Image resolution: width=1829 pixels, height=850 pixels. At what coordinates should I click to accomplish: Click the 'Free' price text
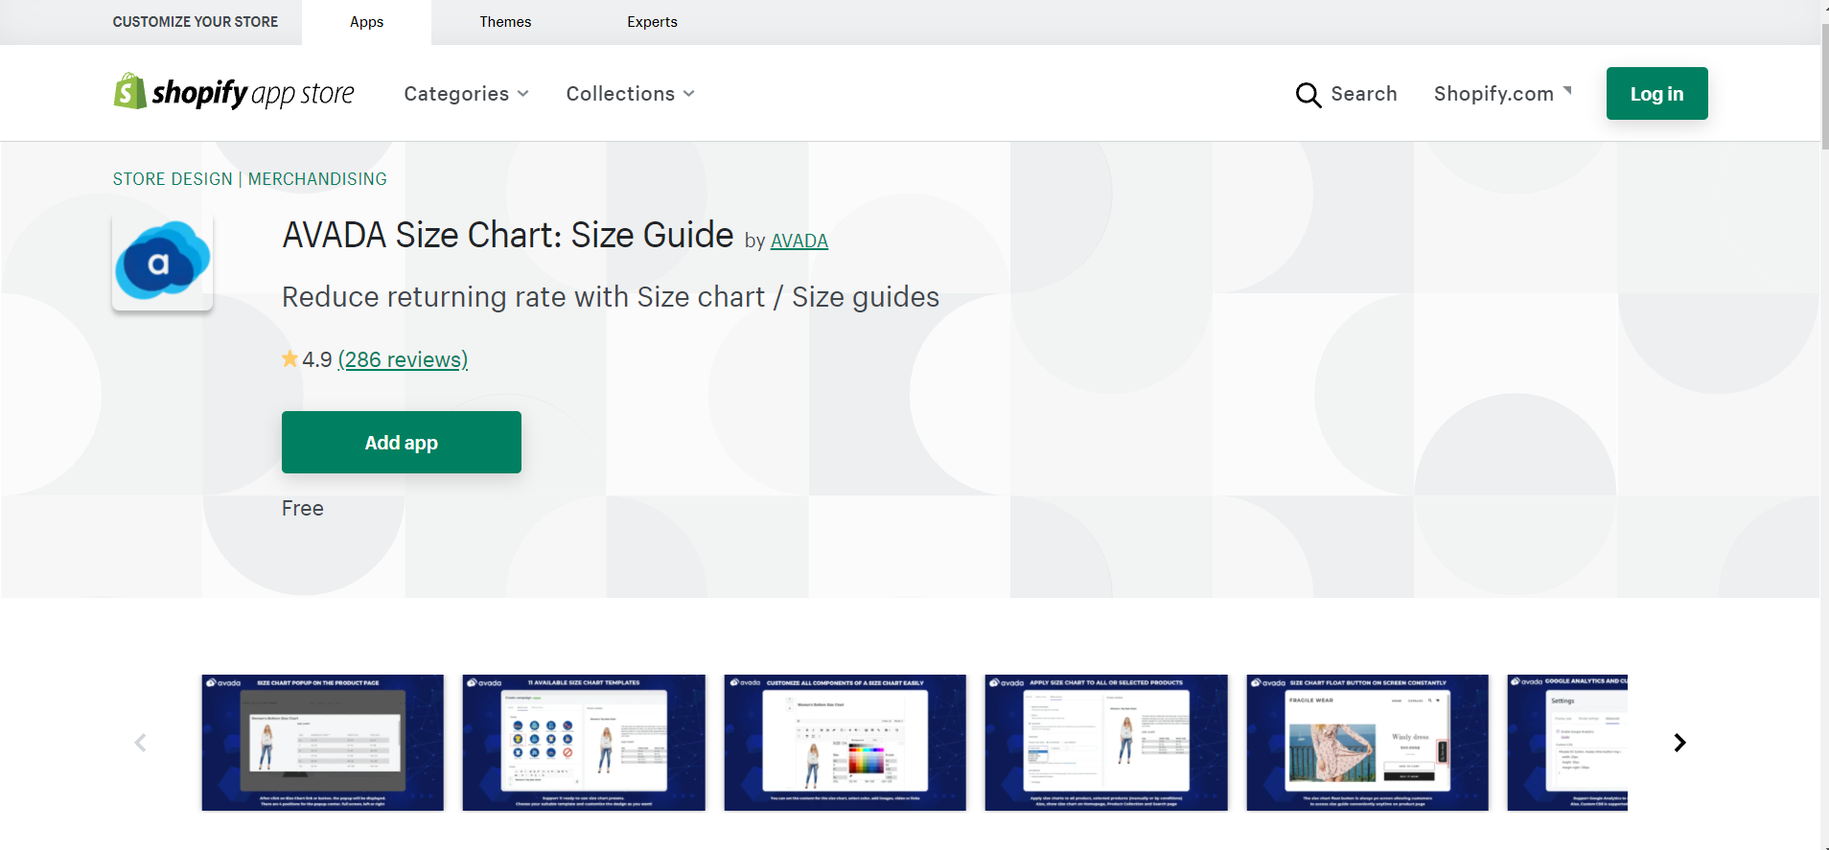(x=303, y=508)
